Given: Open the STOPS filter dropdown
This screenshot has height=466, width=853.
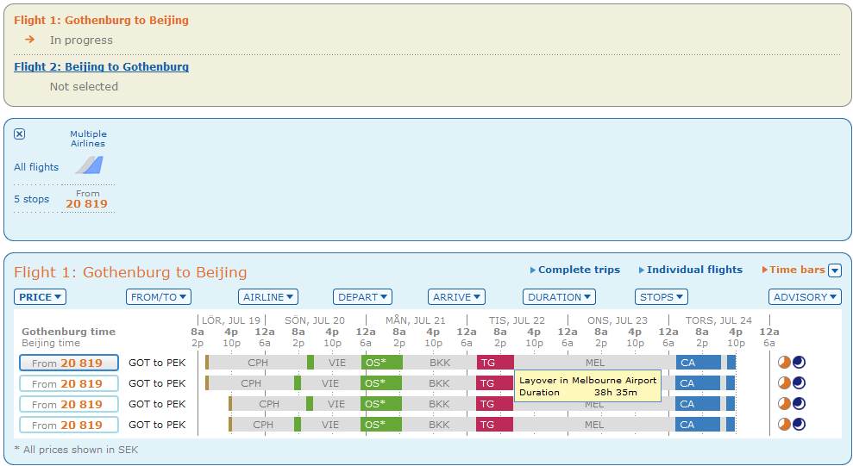Looking at the screenshot, I should pyautogui.click(x=662, y=297).
